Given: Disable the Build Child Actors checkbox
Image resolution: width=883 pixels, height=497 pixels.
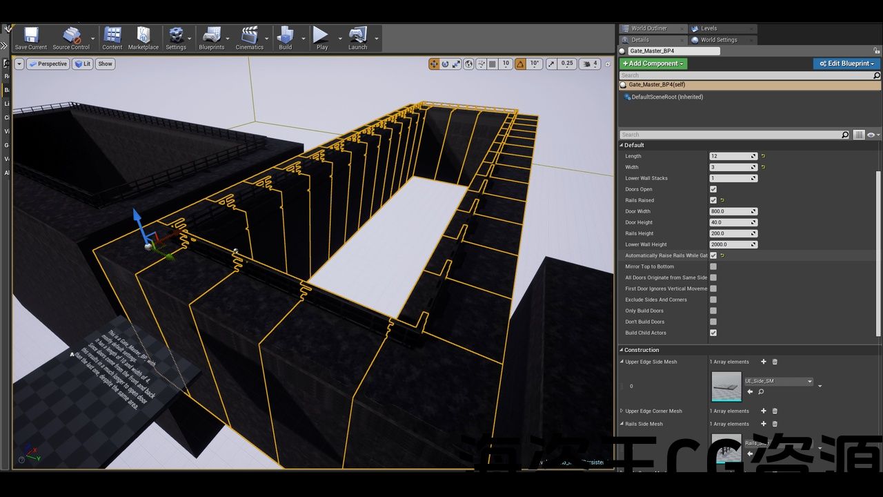Looking at the screenshot, I should click(x=713, y=333).
